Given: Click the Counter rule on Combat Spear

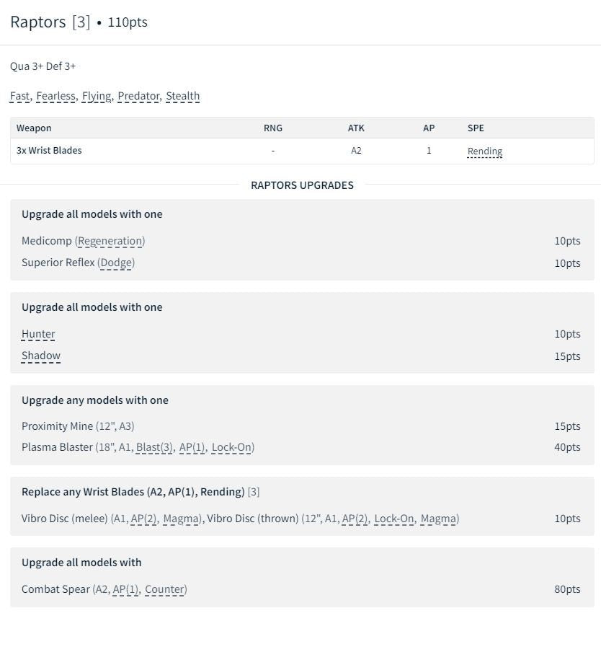Looking at the screenshot, I should point(164,589).
